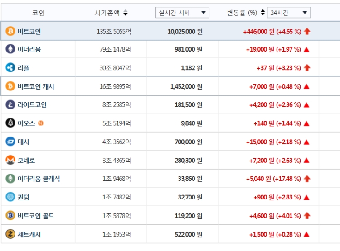Select the 비트코인 골드 table row price
Screen dimensions: 340x251
[189, 216]
